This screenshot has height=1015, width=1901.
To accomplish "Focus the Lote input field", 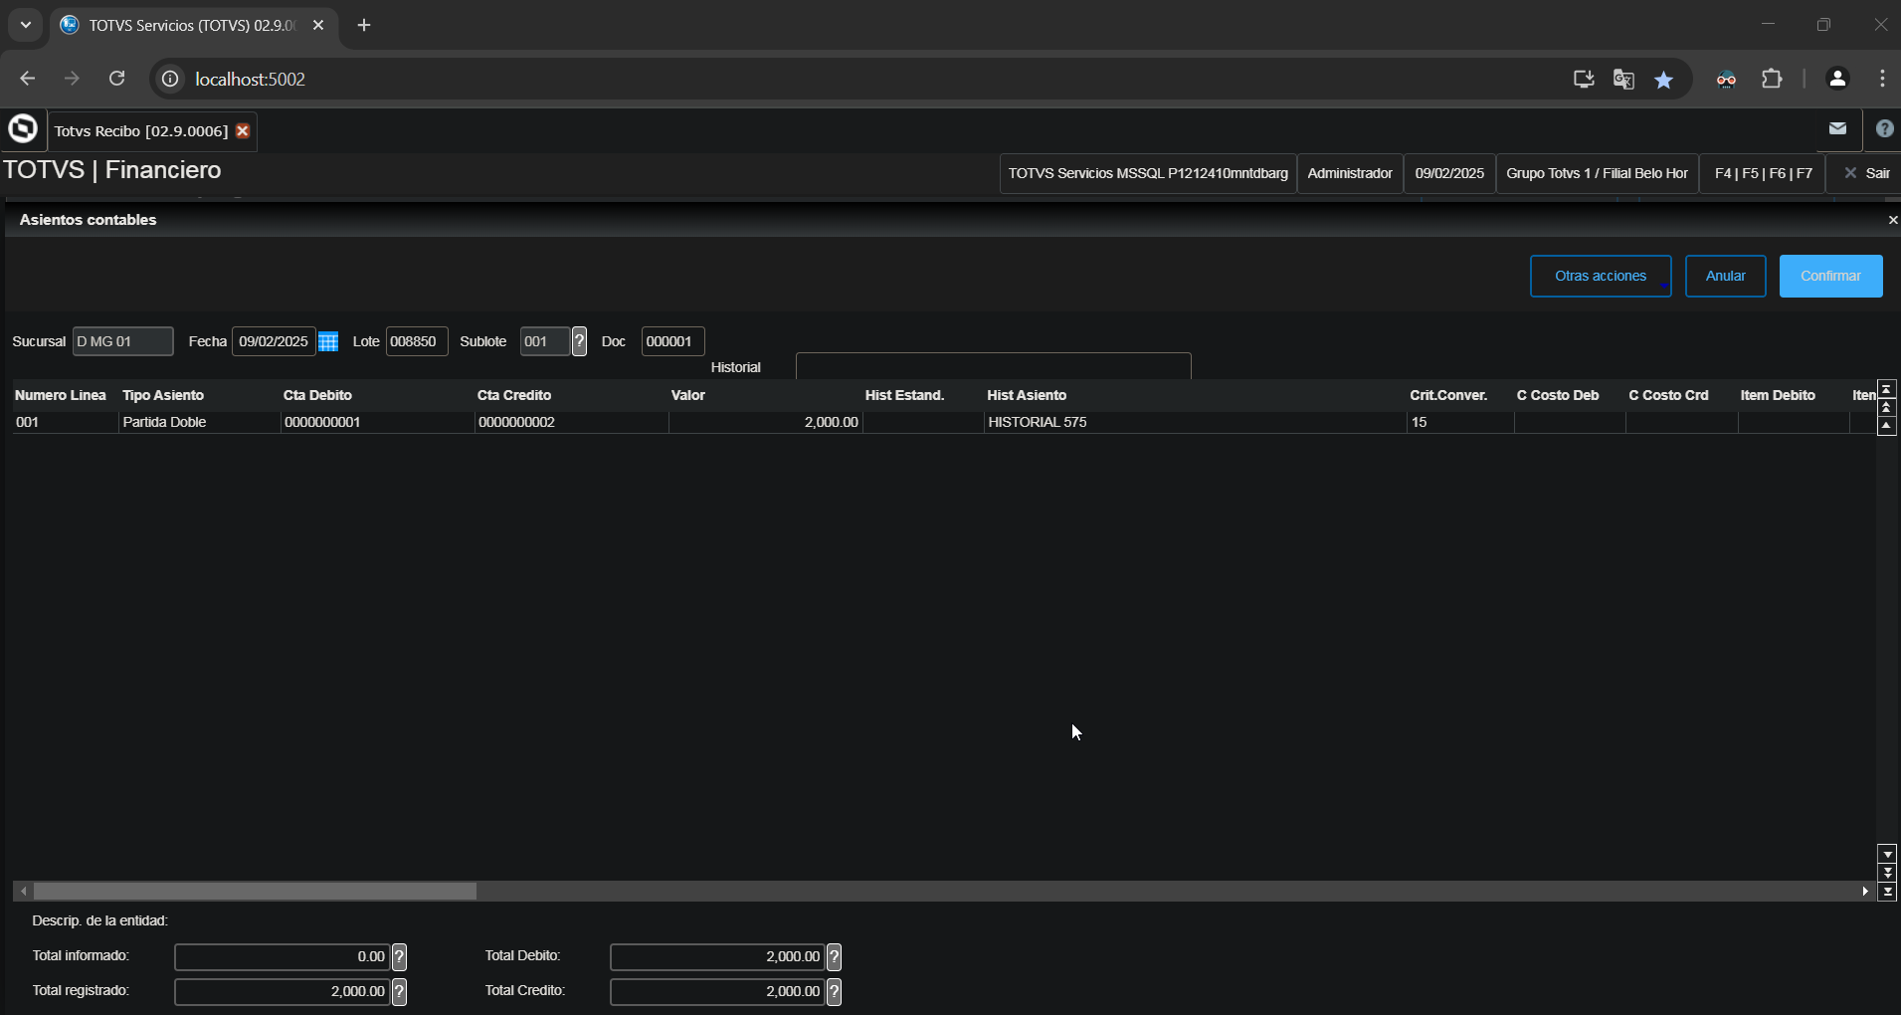I will pyautogui.click(x=417, y=341).
